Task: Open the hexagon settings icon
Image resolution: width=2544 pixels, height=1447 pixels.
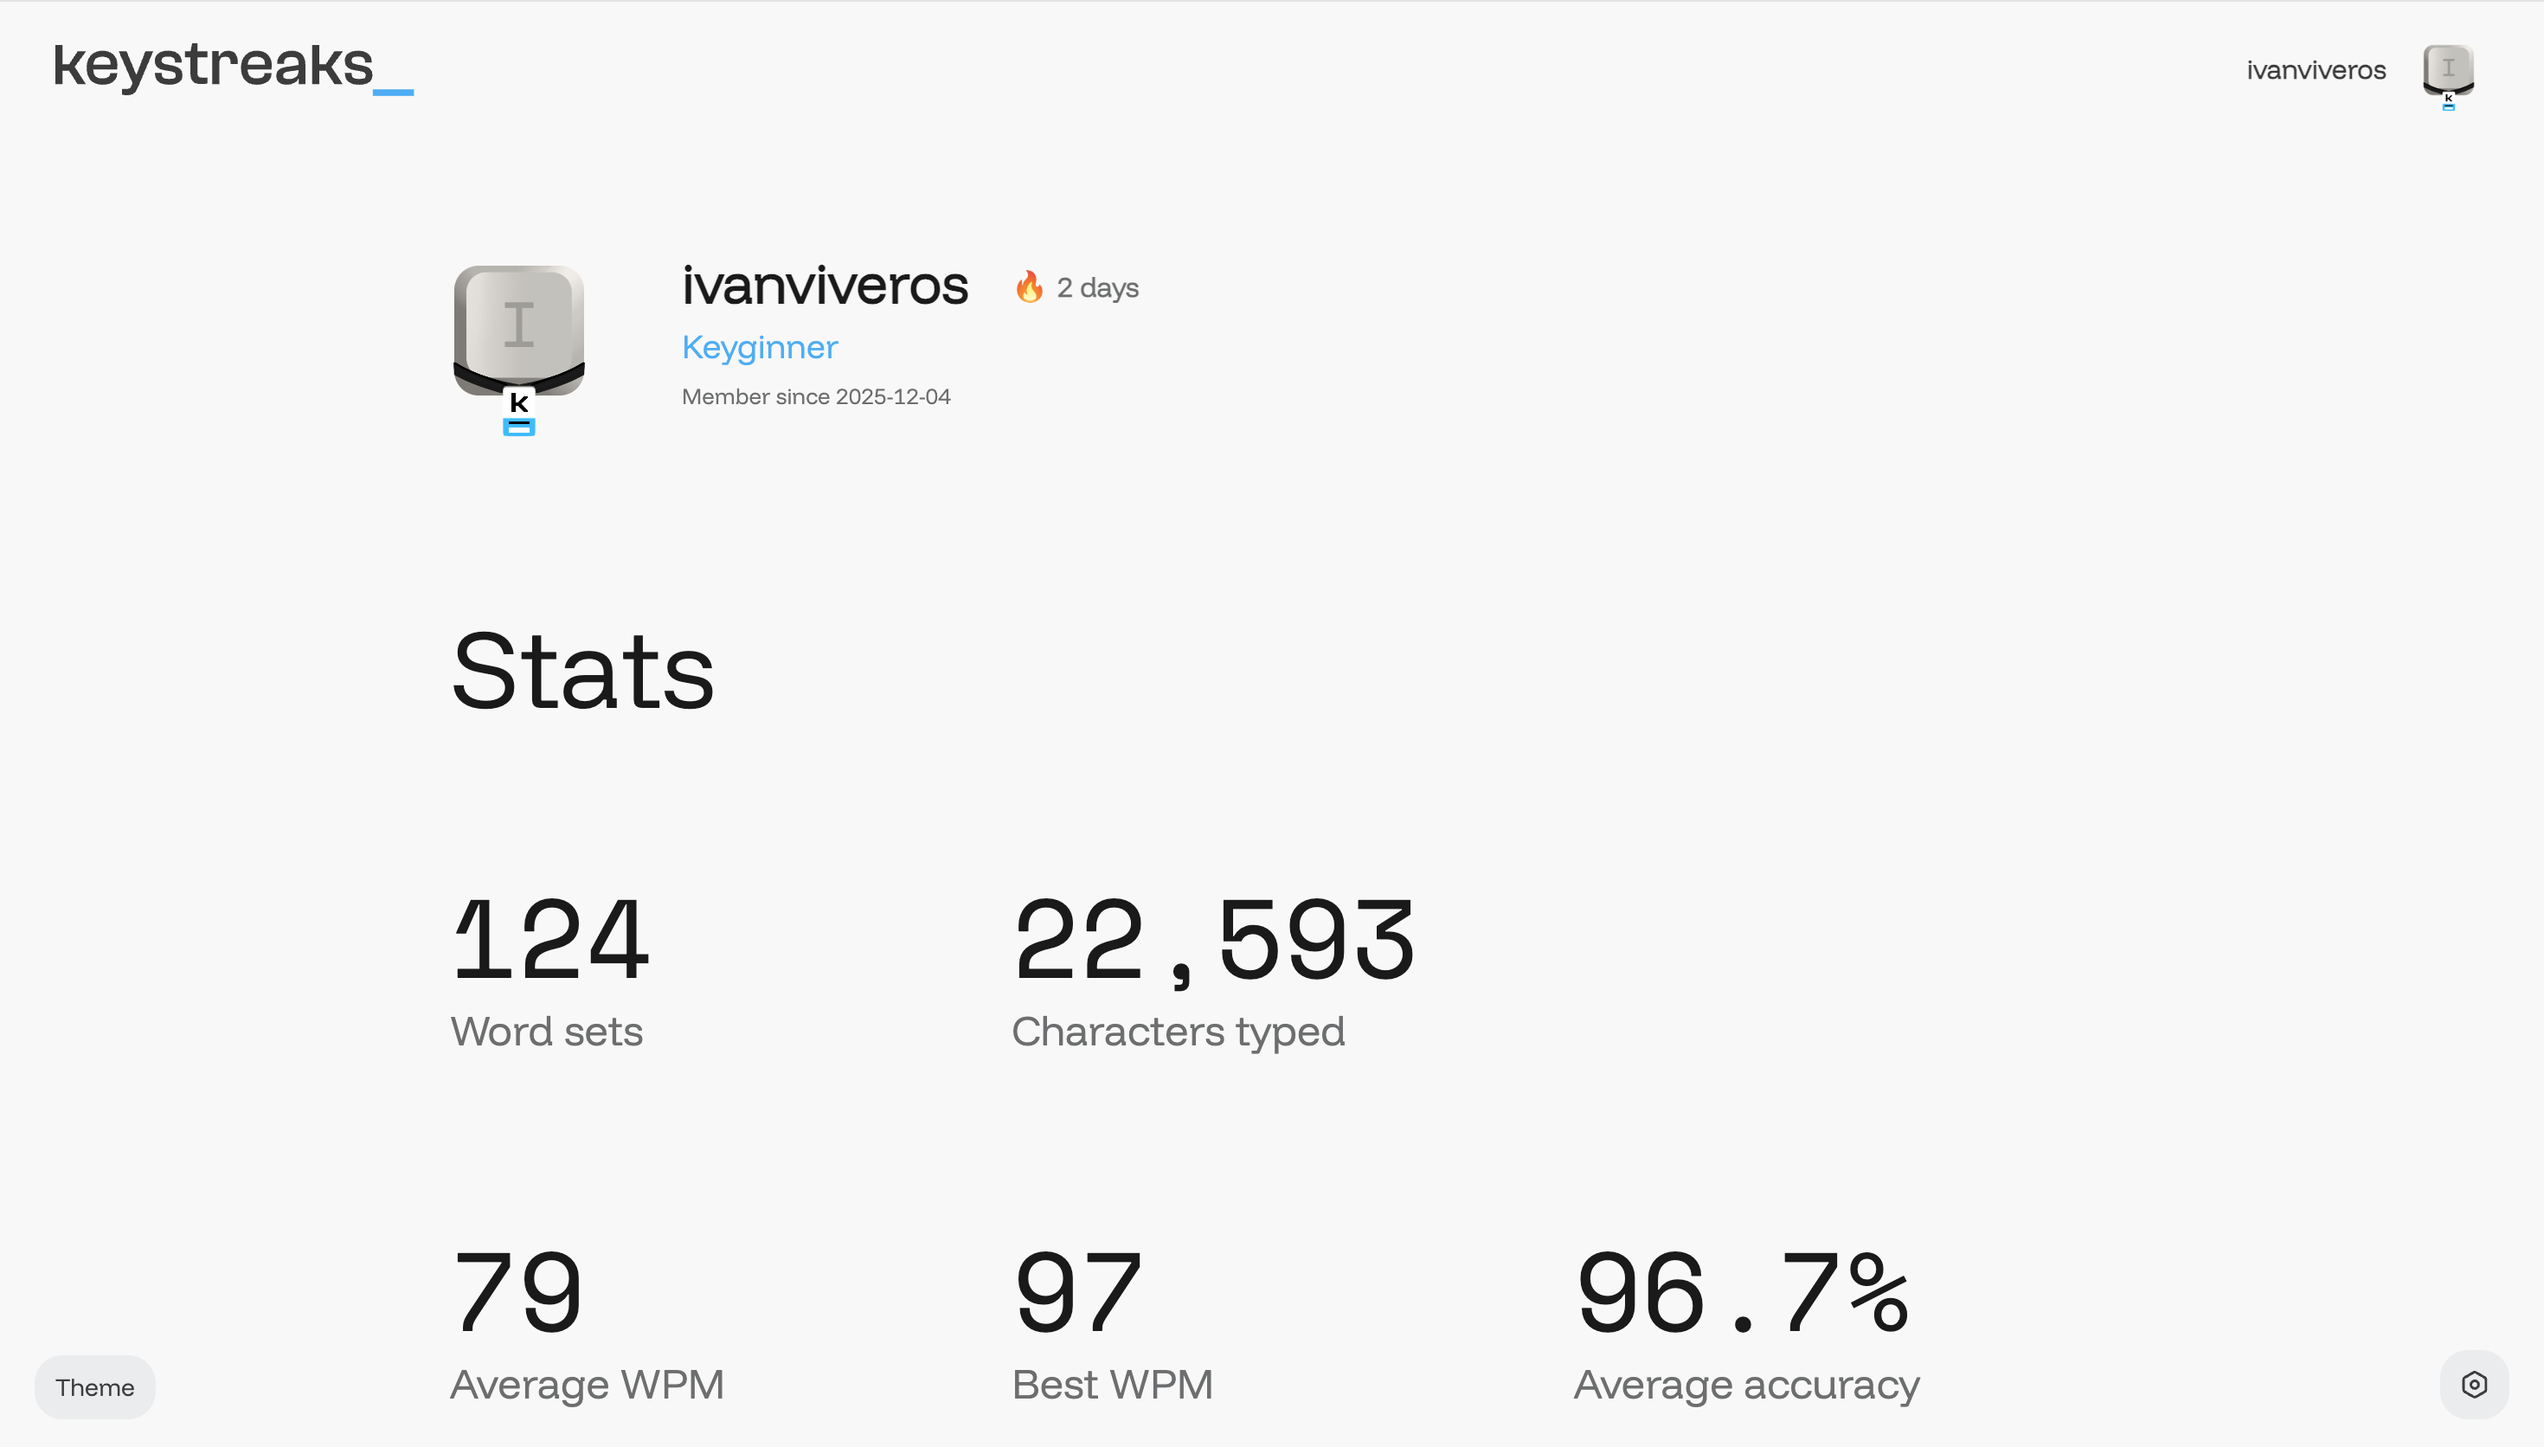Action: pyautogui.click(x=2473, y=1385)
